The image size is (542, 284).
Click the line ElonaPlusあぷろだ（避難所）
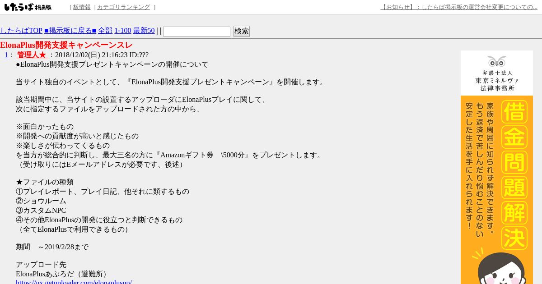click(x=63, y=274)
